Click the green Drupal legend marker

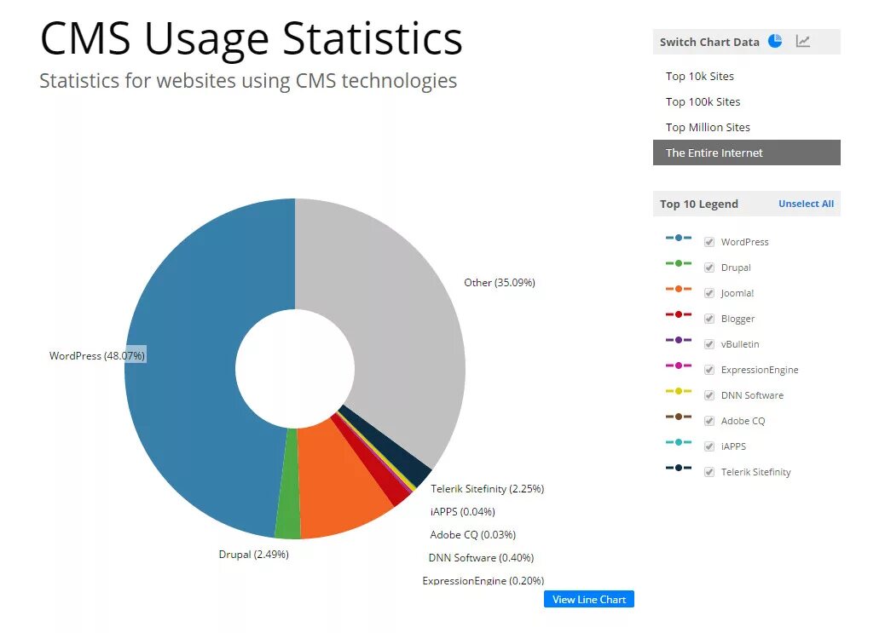(x=679, y=263)
